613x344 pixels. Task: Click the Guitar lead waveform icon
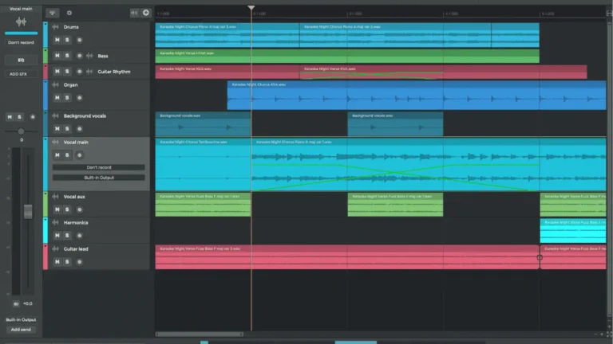56,248
